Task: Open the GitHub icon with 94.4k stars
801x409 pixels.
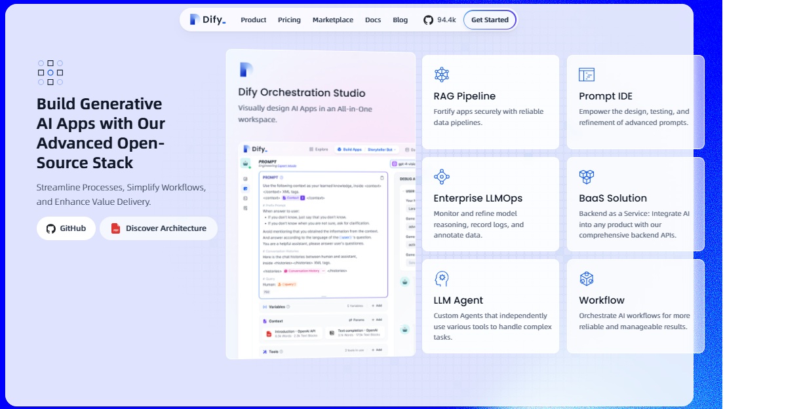Action: [x=428, y=20]
